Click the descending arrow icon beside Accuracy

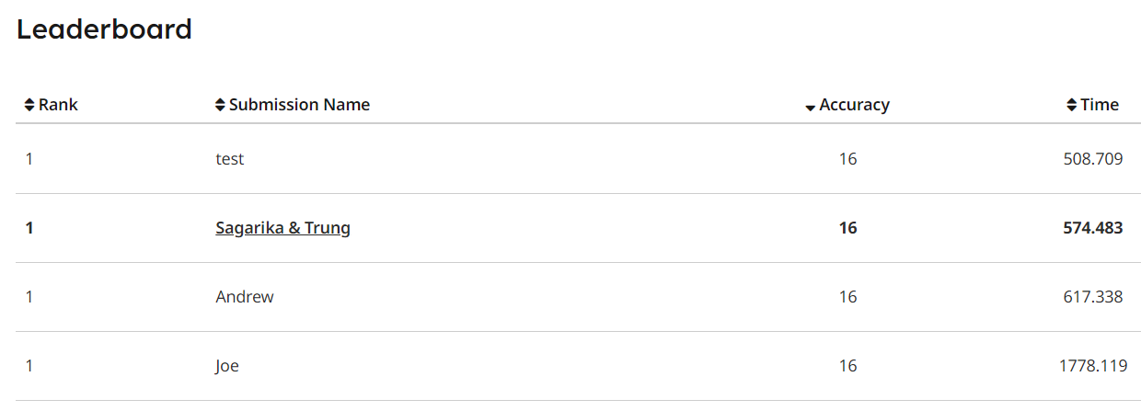click(x=810, y=108)
